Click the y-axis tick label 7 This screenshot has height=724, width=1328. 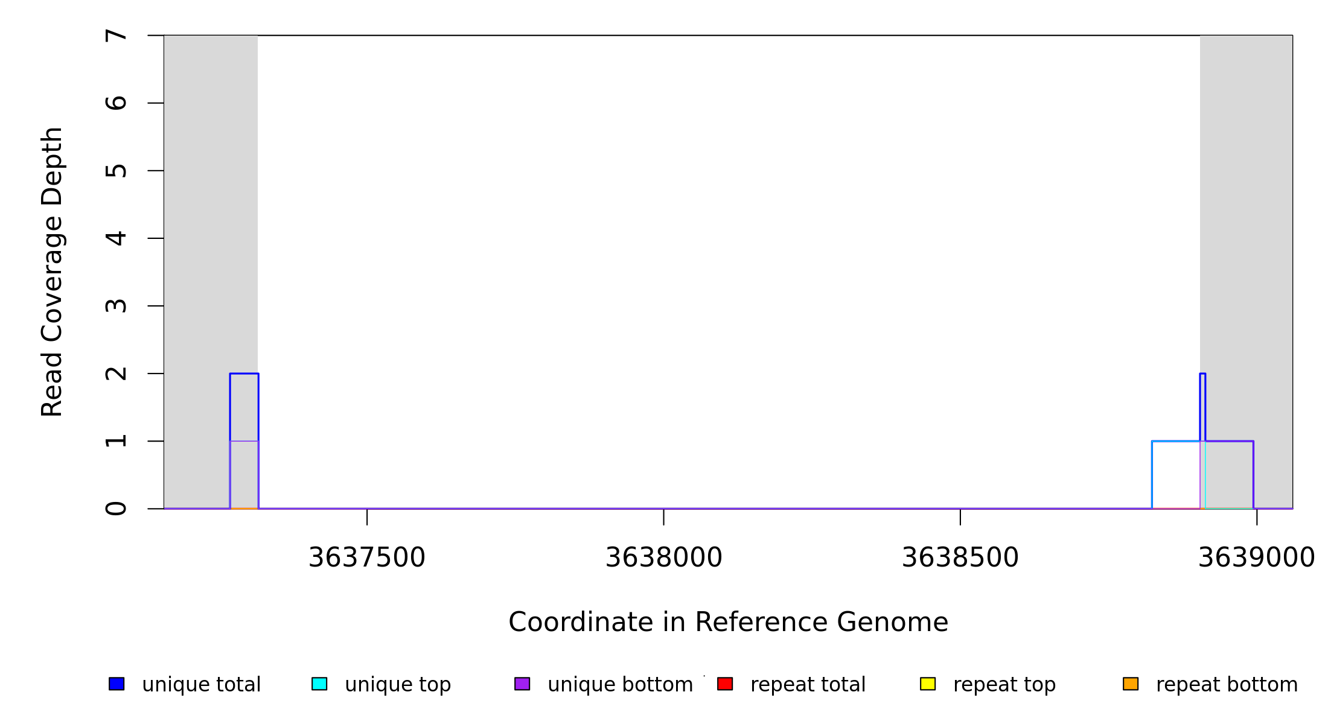tap(116, 36)
